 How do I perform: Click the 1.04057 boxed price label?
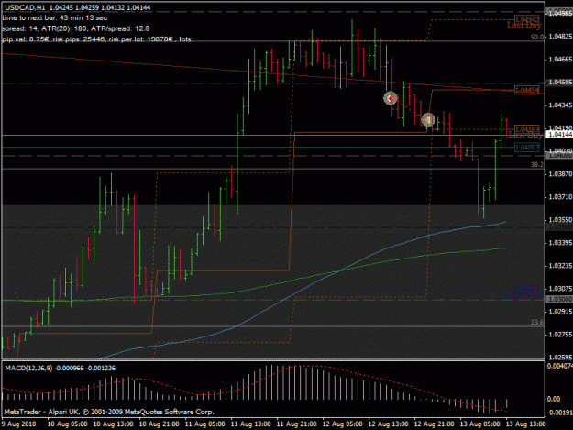pyautogui.click(x=526, y=148)
